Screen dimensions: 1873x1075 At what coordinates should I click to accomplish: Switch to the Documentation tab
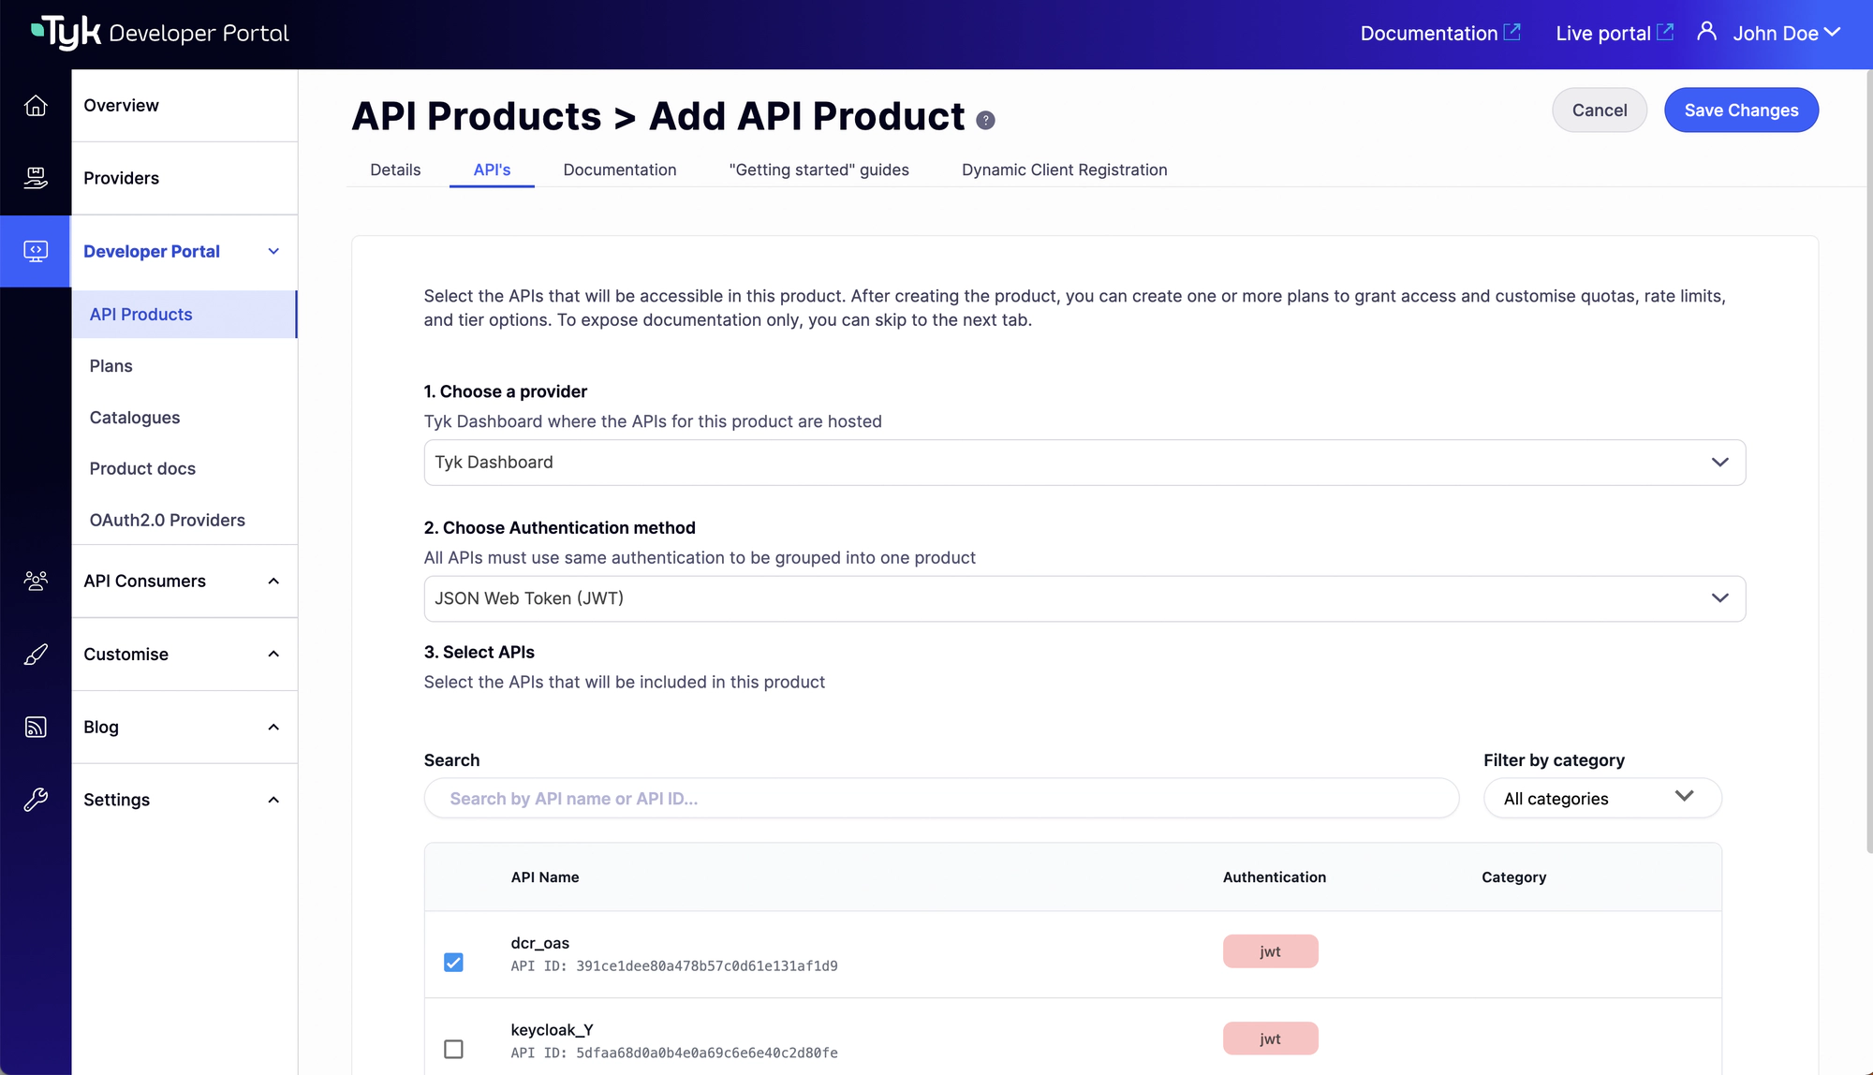619,169
